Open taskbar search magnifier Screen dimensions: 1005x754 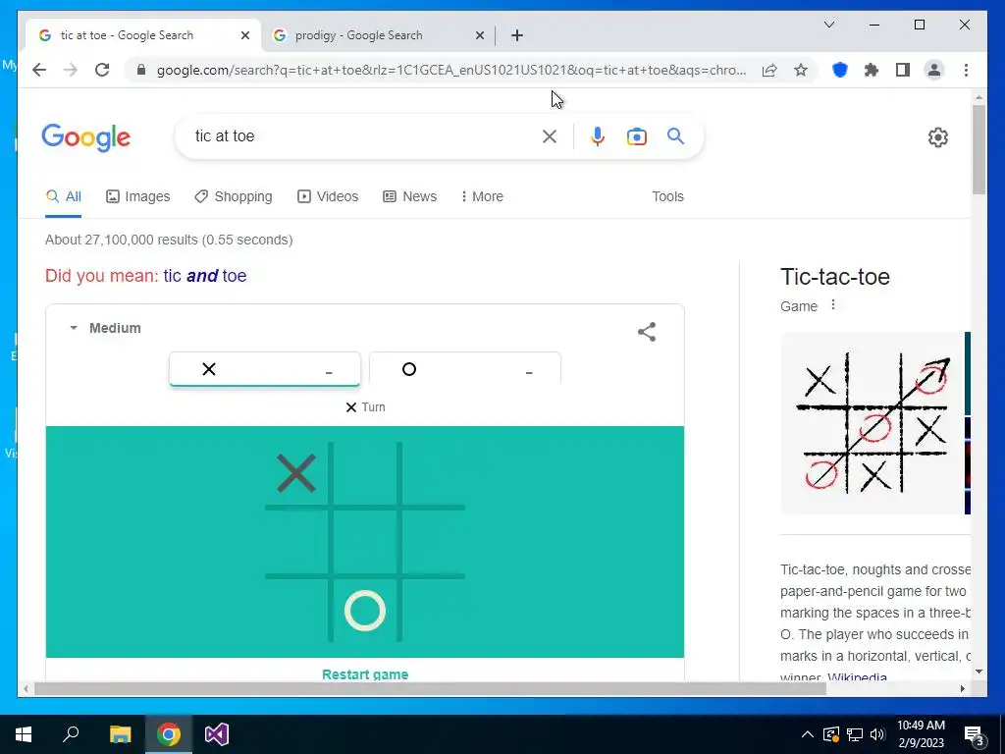point(71,734)
